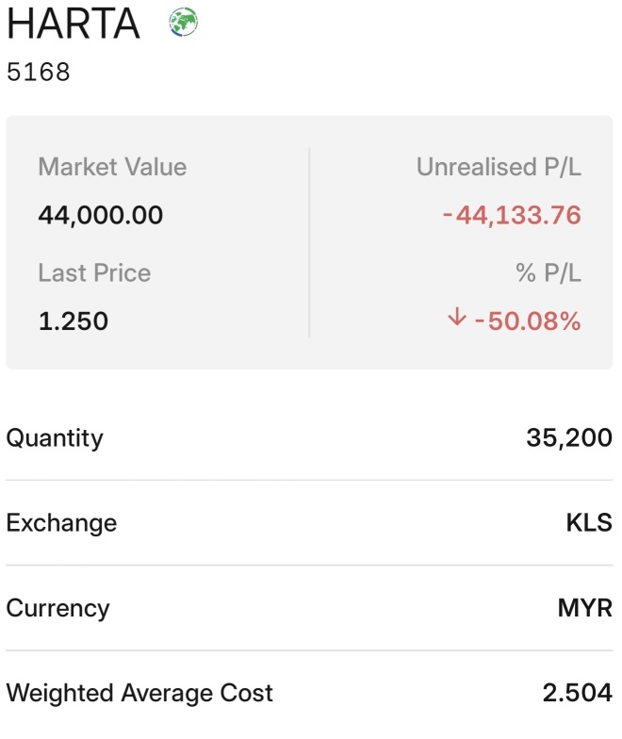Click the Exchange row label
Viewport: 622px width, 739px height.
[x=61, y=523]
